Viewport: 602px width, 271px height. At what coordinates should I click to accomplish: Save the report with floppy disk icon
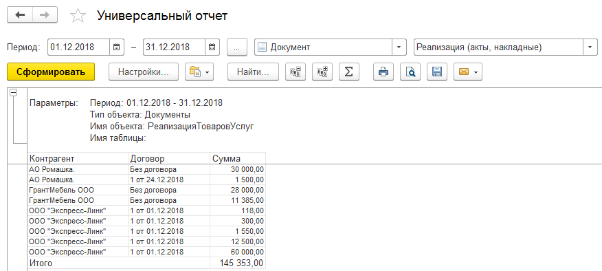[437, 72]
